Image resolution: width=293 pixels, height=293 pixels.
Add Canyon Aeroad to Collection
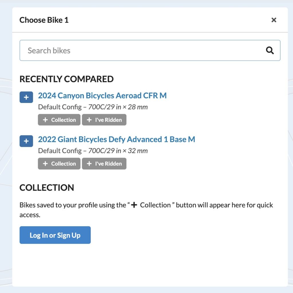coord(59,120)
